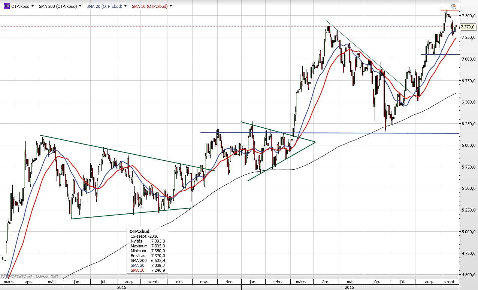Click the 6 000,0 price axis label
Image resolution: width=478 pixels, height=290 pixels.
point(468,145)
